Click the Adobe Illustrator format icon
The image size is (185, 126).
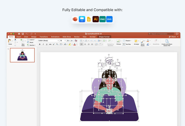[96, 19]
